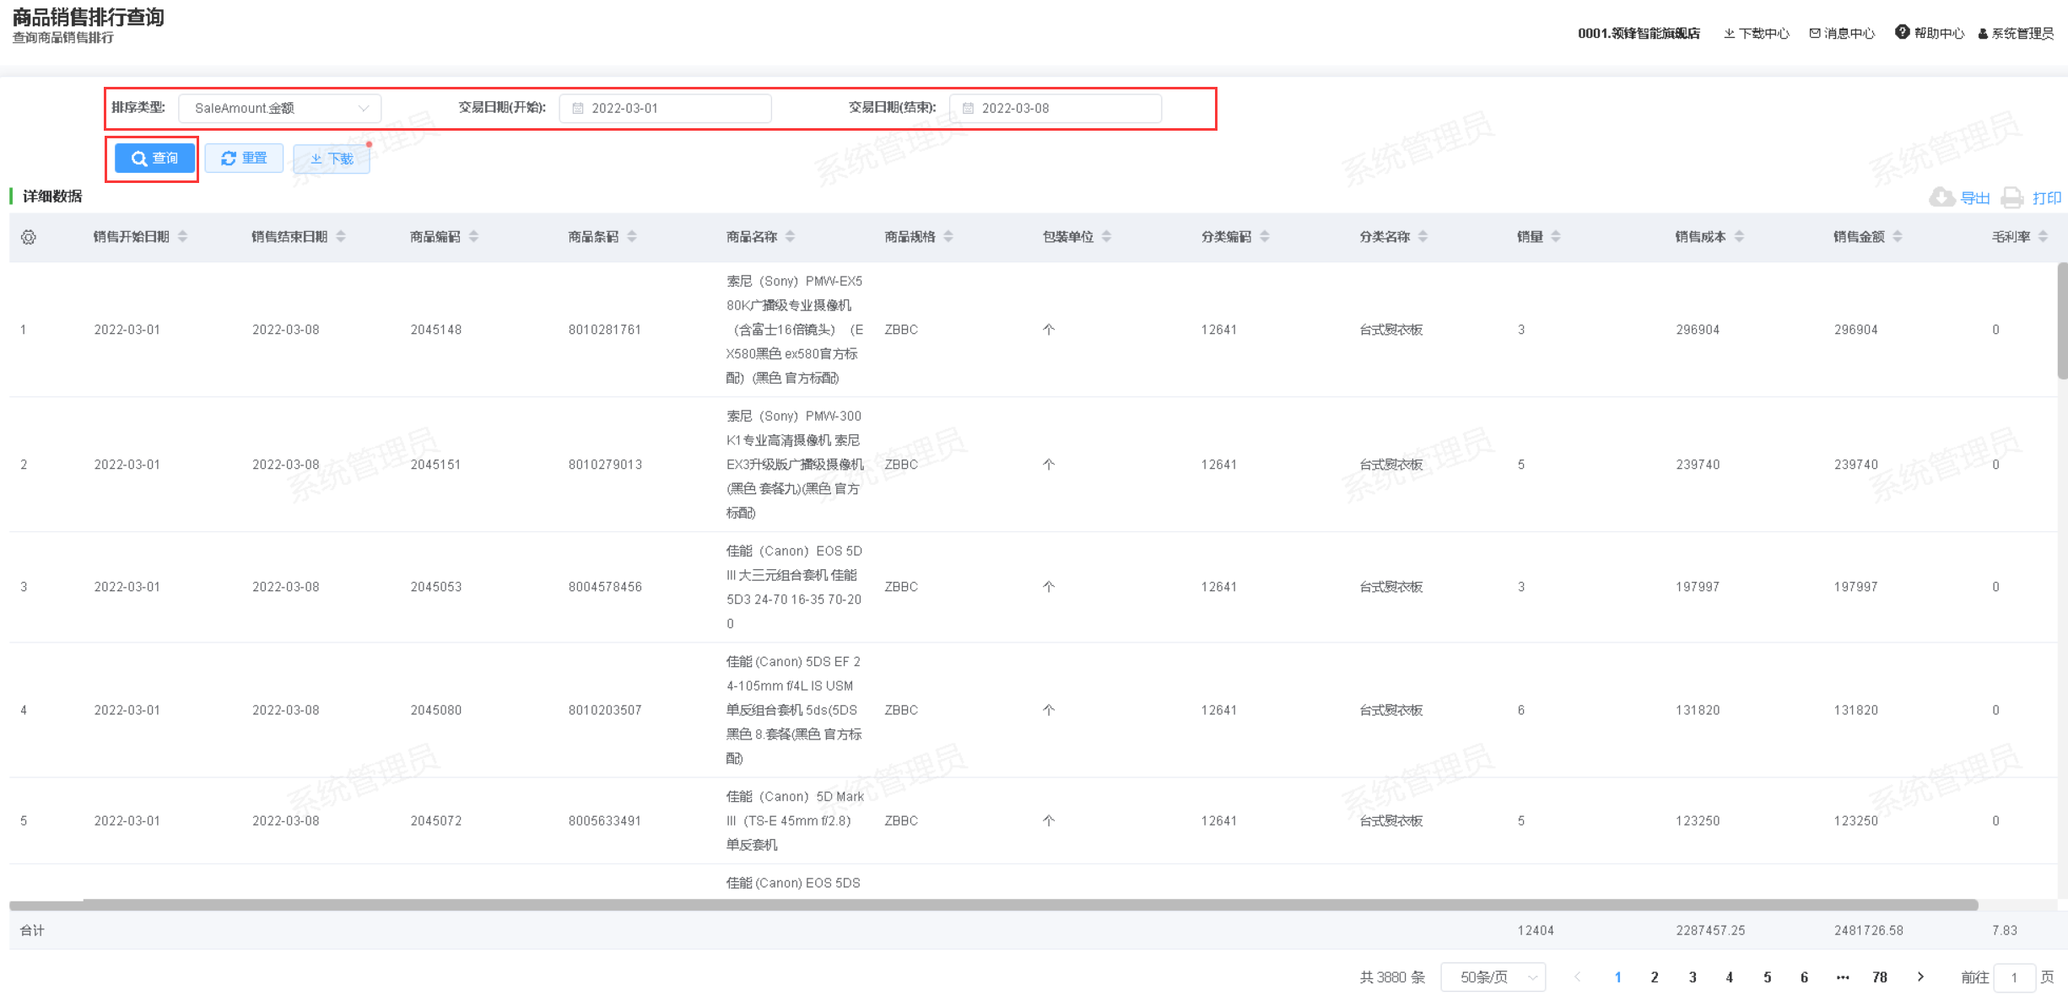Image resolution: width=2068 pixels, height=995 pixels.
Task: Click the calendar icon of start date
Action: coord(578,108)
